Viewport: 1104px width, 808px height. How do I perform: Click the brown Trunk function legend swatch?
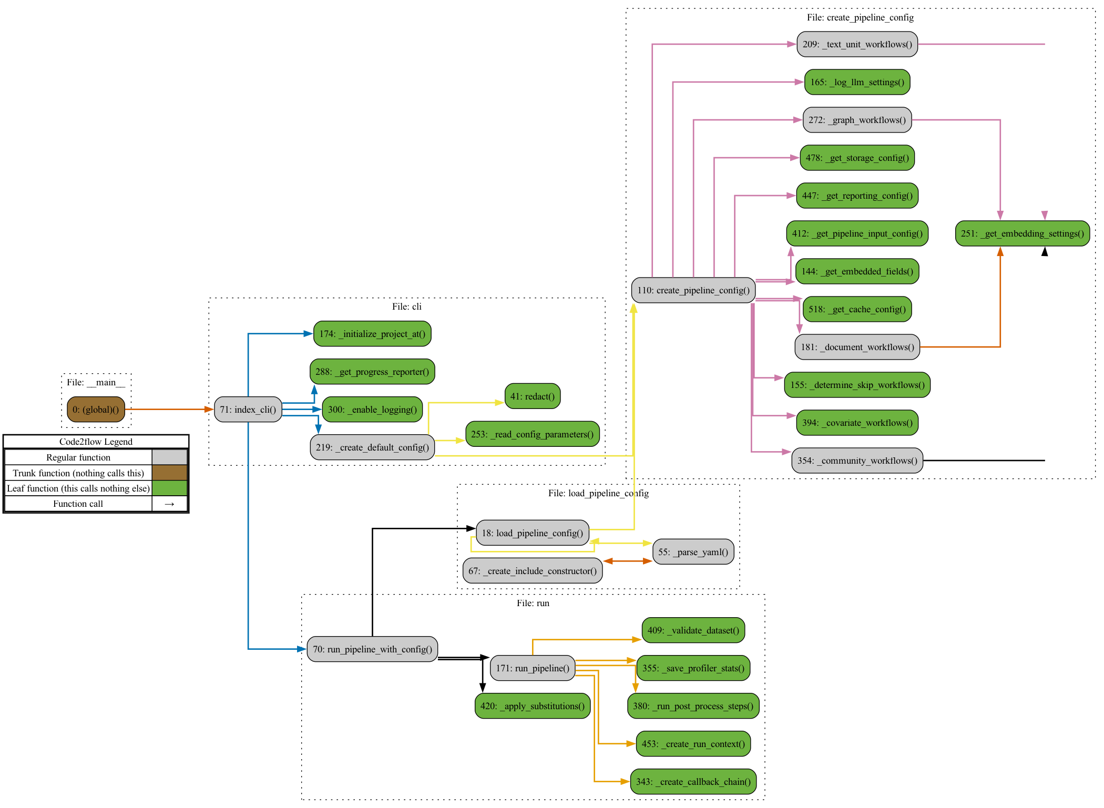pyautogui.click(x=169, y=473)
